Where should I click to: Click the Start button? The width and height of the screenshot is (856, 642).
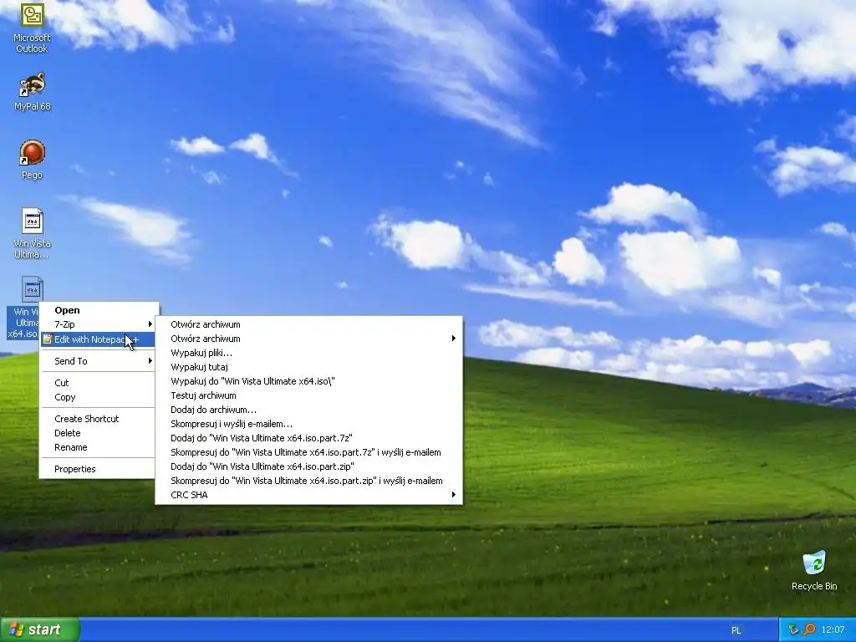40,629
